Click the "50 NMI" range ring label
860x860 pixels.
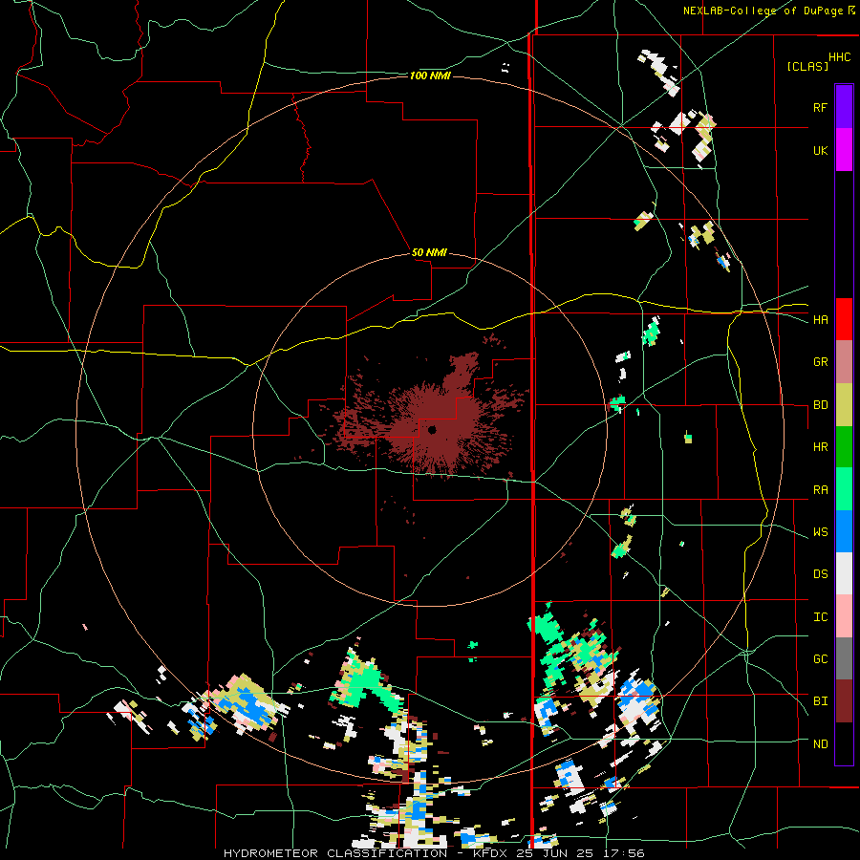pos(429,252)
